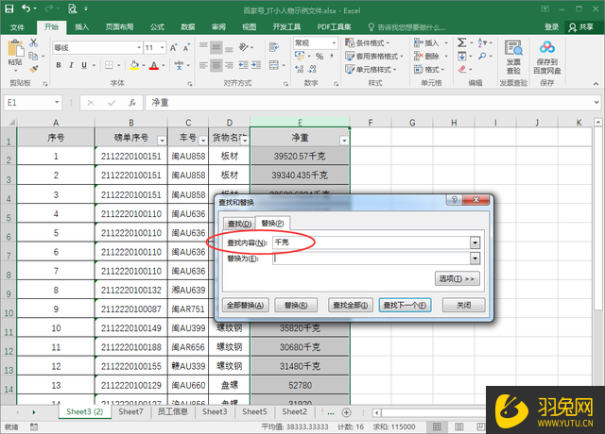Switch to the 公式 Formulas ribbon tab
This screenshot has height=434, width=605.
click(x=157, y=27)
